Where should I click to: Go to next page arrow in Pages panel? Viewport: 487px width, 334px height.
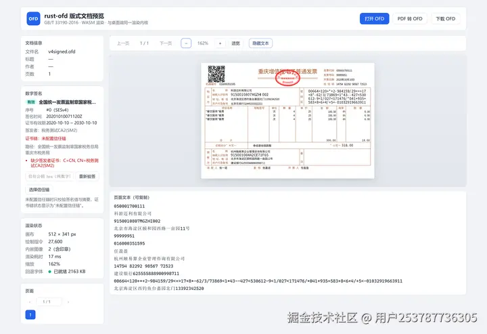(x=68, y=301)
